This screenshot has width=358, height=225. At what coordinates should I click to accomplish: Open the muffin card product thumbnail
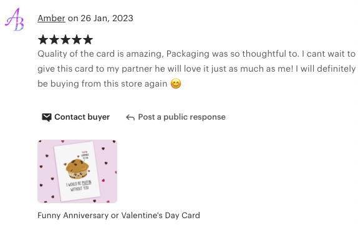point(77,171)
